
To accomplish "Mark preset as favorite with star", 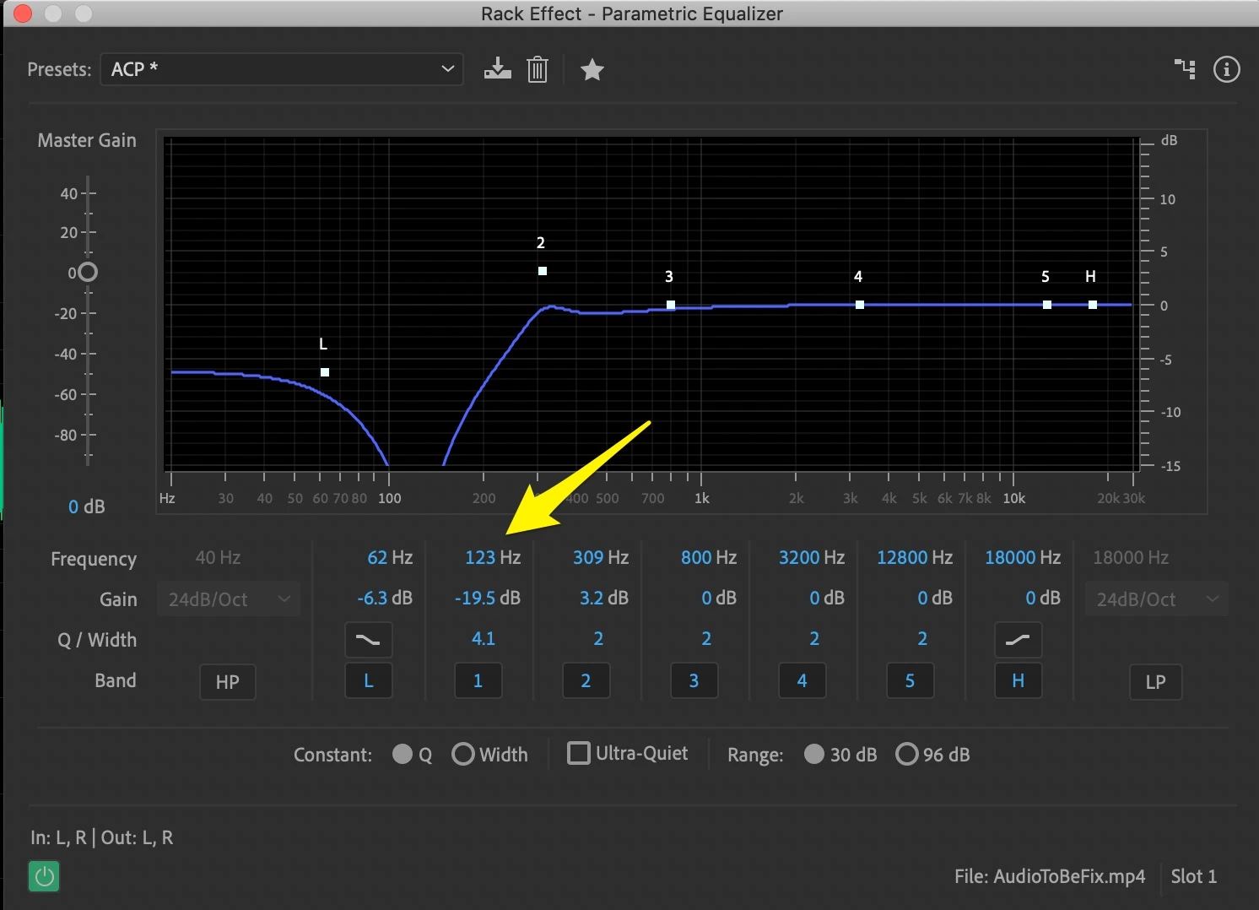I will 592,69.
